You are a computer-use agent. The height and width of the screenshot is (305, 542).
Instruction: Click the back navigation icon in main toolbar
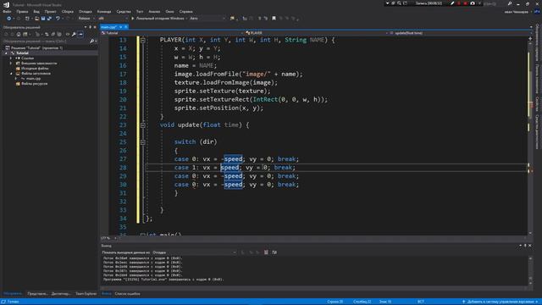coord(9,19)
